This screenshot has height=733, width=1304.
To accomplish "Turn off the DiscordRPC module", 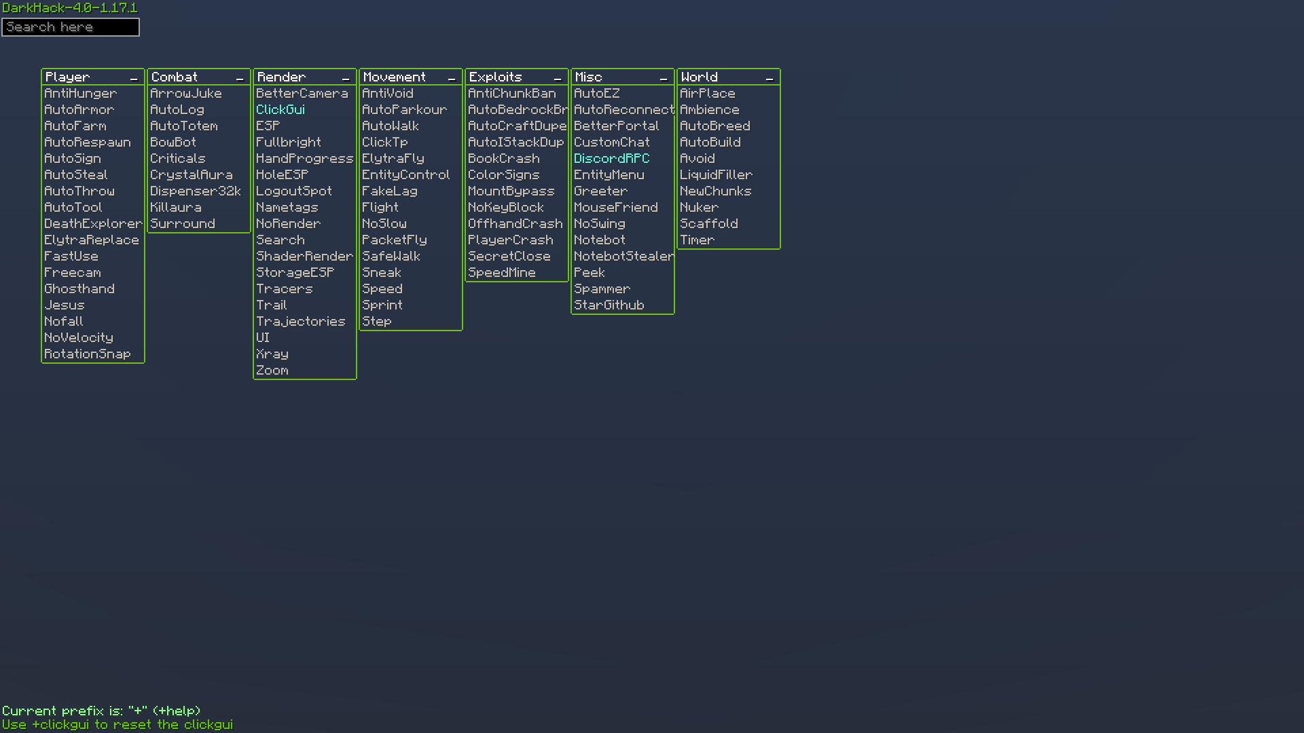I will [x=611, y=159].
